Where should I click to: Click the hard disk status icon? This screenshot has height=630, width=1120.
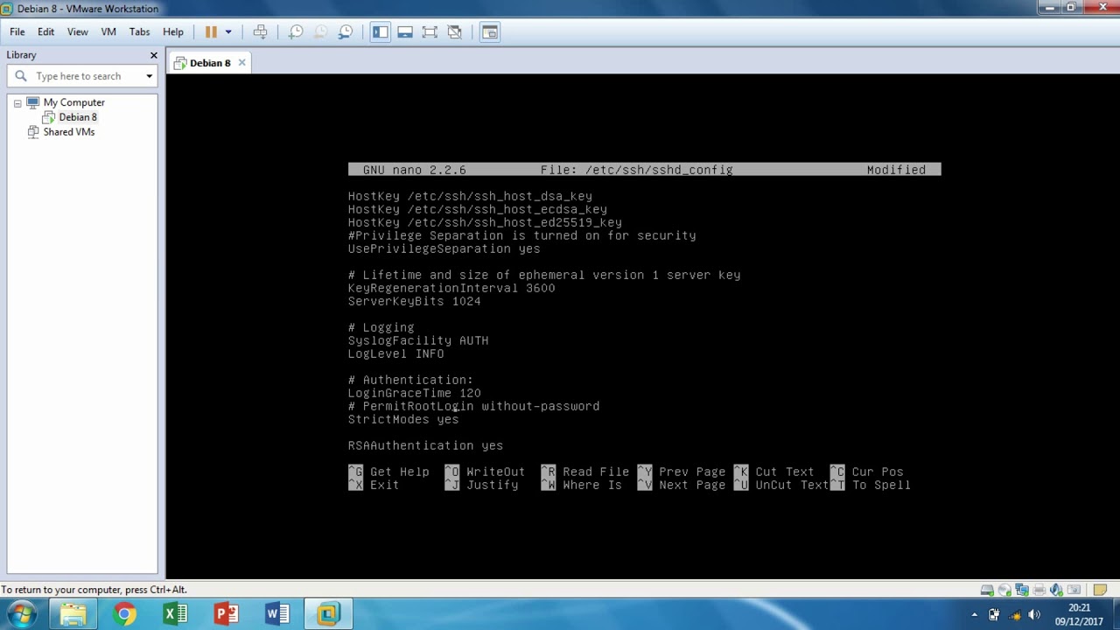987,590
